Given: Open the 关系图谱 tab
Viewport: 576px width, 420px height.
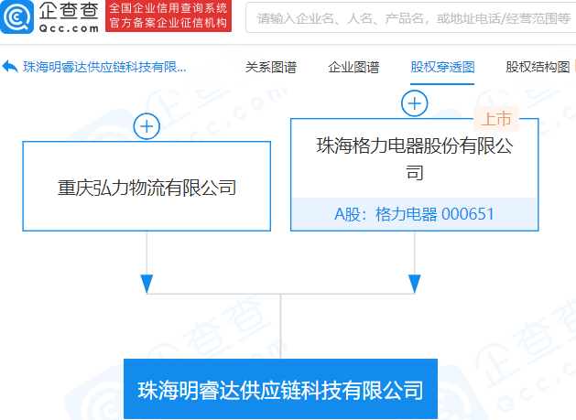Looking at the screenshot, I should tap(271, 67).
